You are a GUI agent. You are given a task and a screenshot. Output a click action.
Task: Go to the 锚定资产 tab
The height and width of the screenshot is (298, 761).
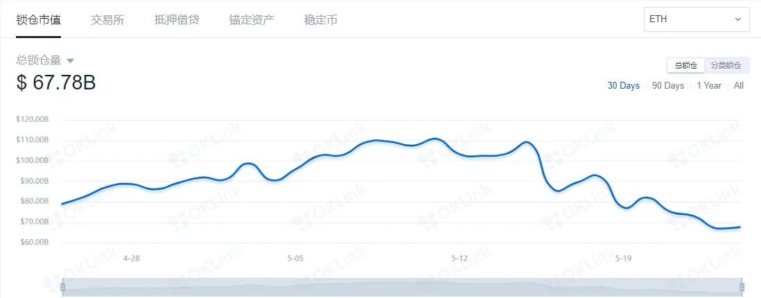click(x=252, y=19)
